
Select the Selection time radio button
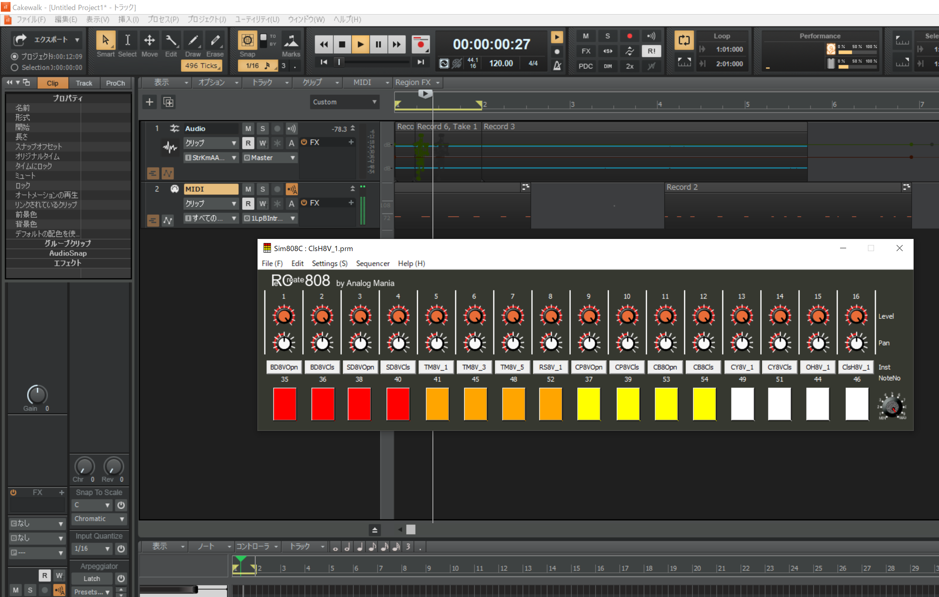[15, 67]
